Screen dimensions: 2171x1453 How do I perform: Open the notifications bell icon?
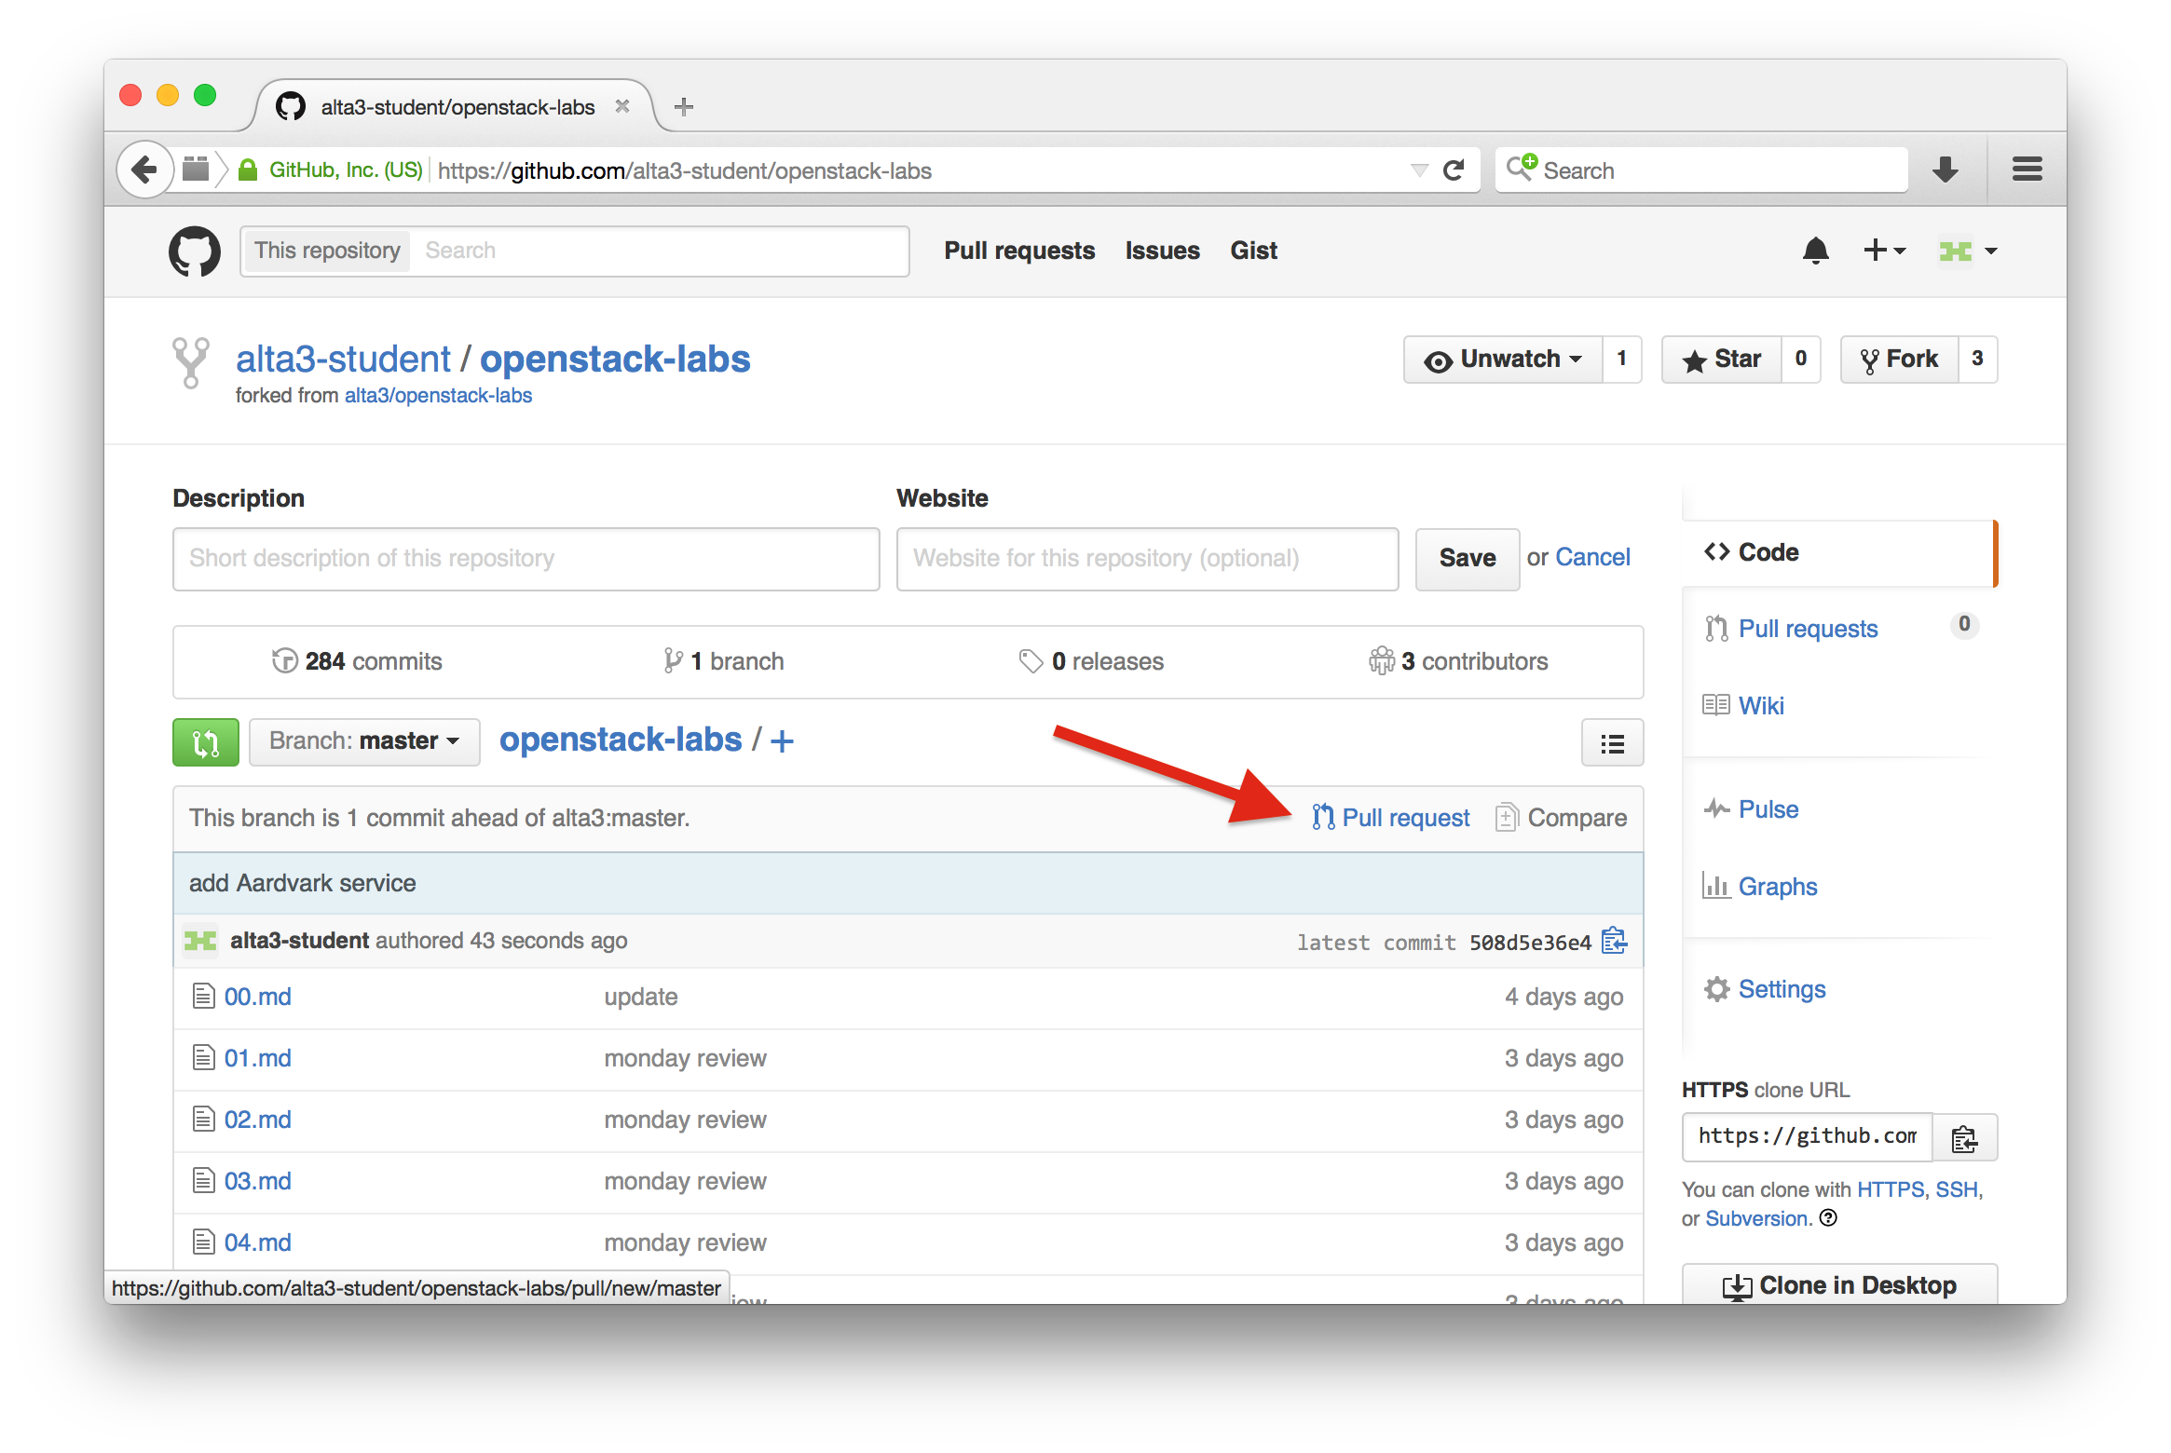(1815, 251)
